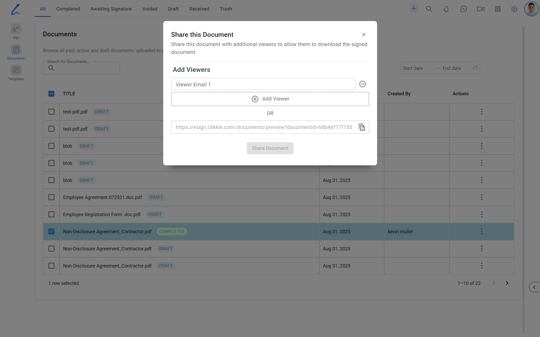Viewport: 540px width, 337px height.
Task: Open the Templates sidebar section
Action: click(x=16, y=72)
